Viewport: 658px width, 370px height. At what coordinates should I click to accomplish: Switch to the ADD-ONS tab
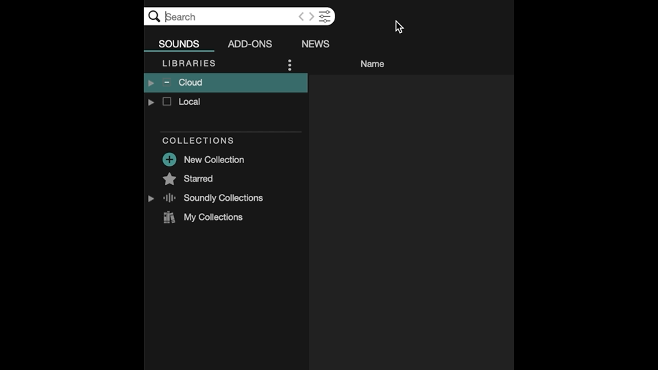(249, 44)
